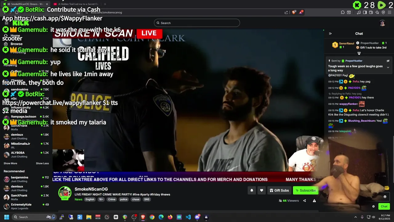
Task: Click the SNS stream tag
Action: pyautogui.click(x=147, y=199)
